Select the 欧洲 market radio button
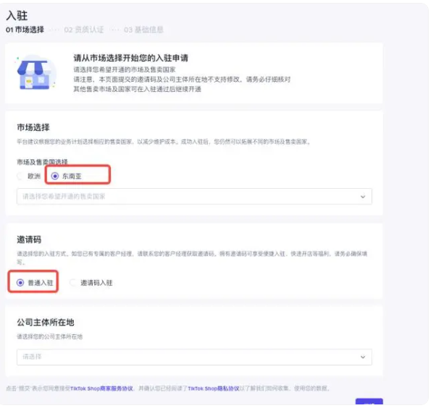Viewport: 436px width, 408px height. pos(20,176)
